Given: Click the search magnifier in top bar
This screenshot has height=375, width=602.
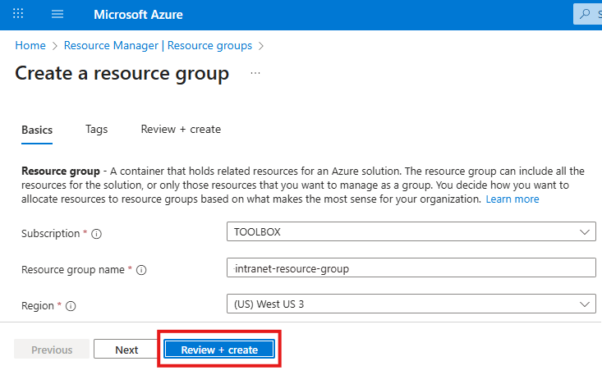Looking at the screenshot, I should [x=586, y=14].
